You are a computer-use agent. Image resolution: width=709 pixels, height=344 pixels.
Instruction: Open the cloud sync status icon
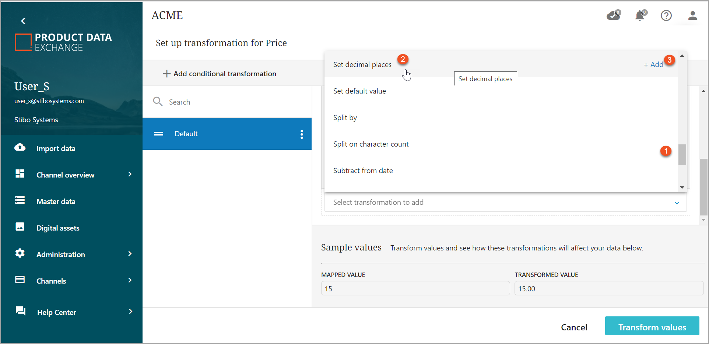pyautogui.click(x=613, y=15)
